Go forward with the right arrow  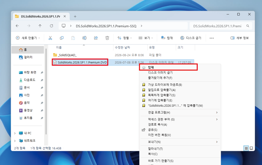(29, 26)
